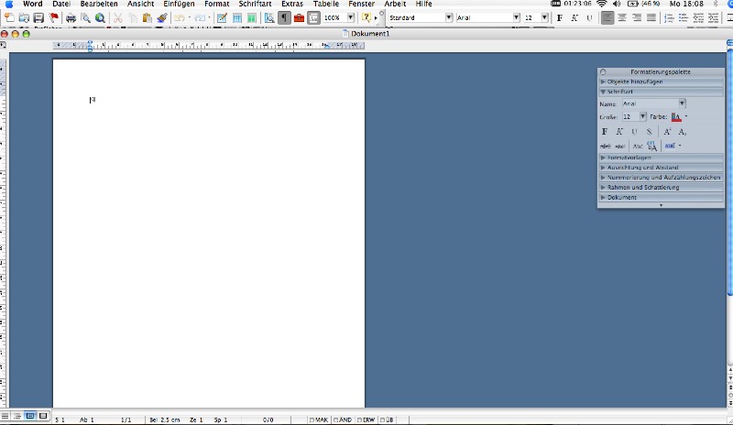The image size is (733, 425).
Task: Open the Einfügen menu
Action: pyautogui.click(x=179, y=5)
